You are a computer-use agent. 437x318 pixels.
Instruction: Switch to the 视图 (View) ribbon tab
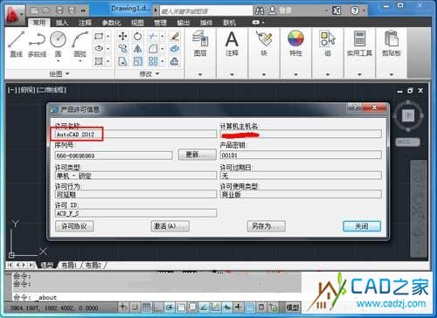[137, 23]
